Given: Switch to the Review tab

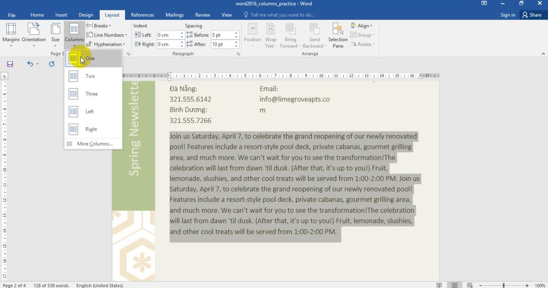Looking at the screenshot, I should tap(203, 15).
